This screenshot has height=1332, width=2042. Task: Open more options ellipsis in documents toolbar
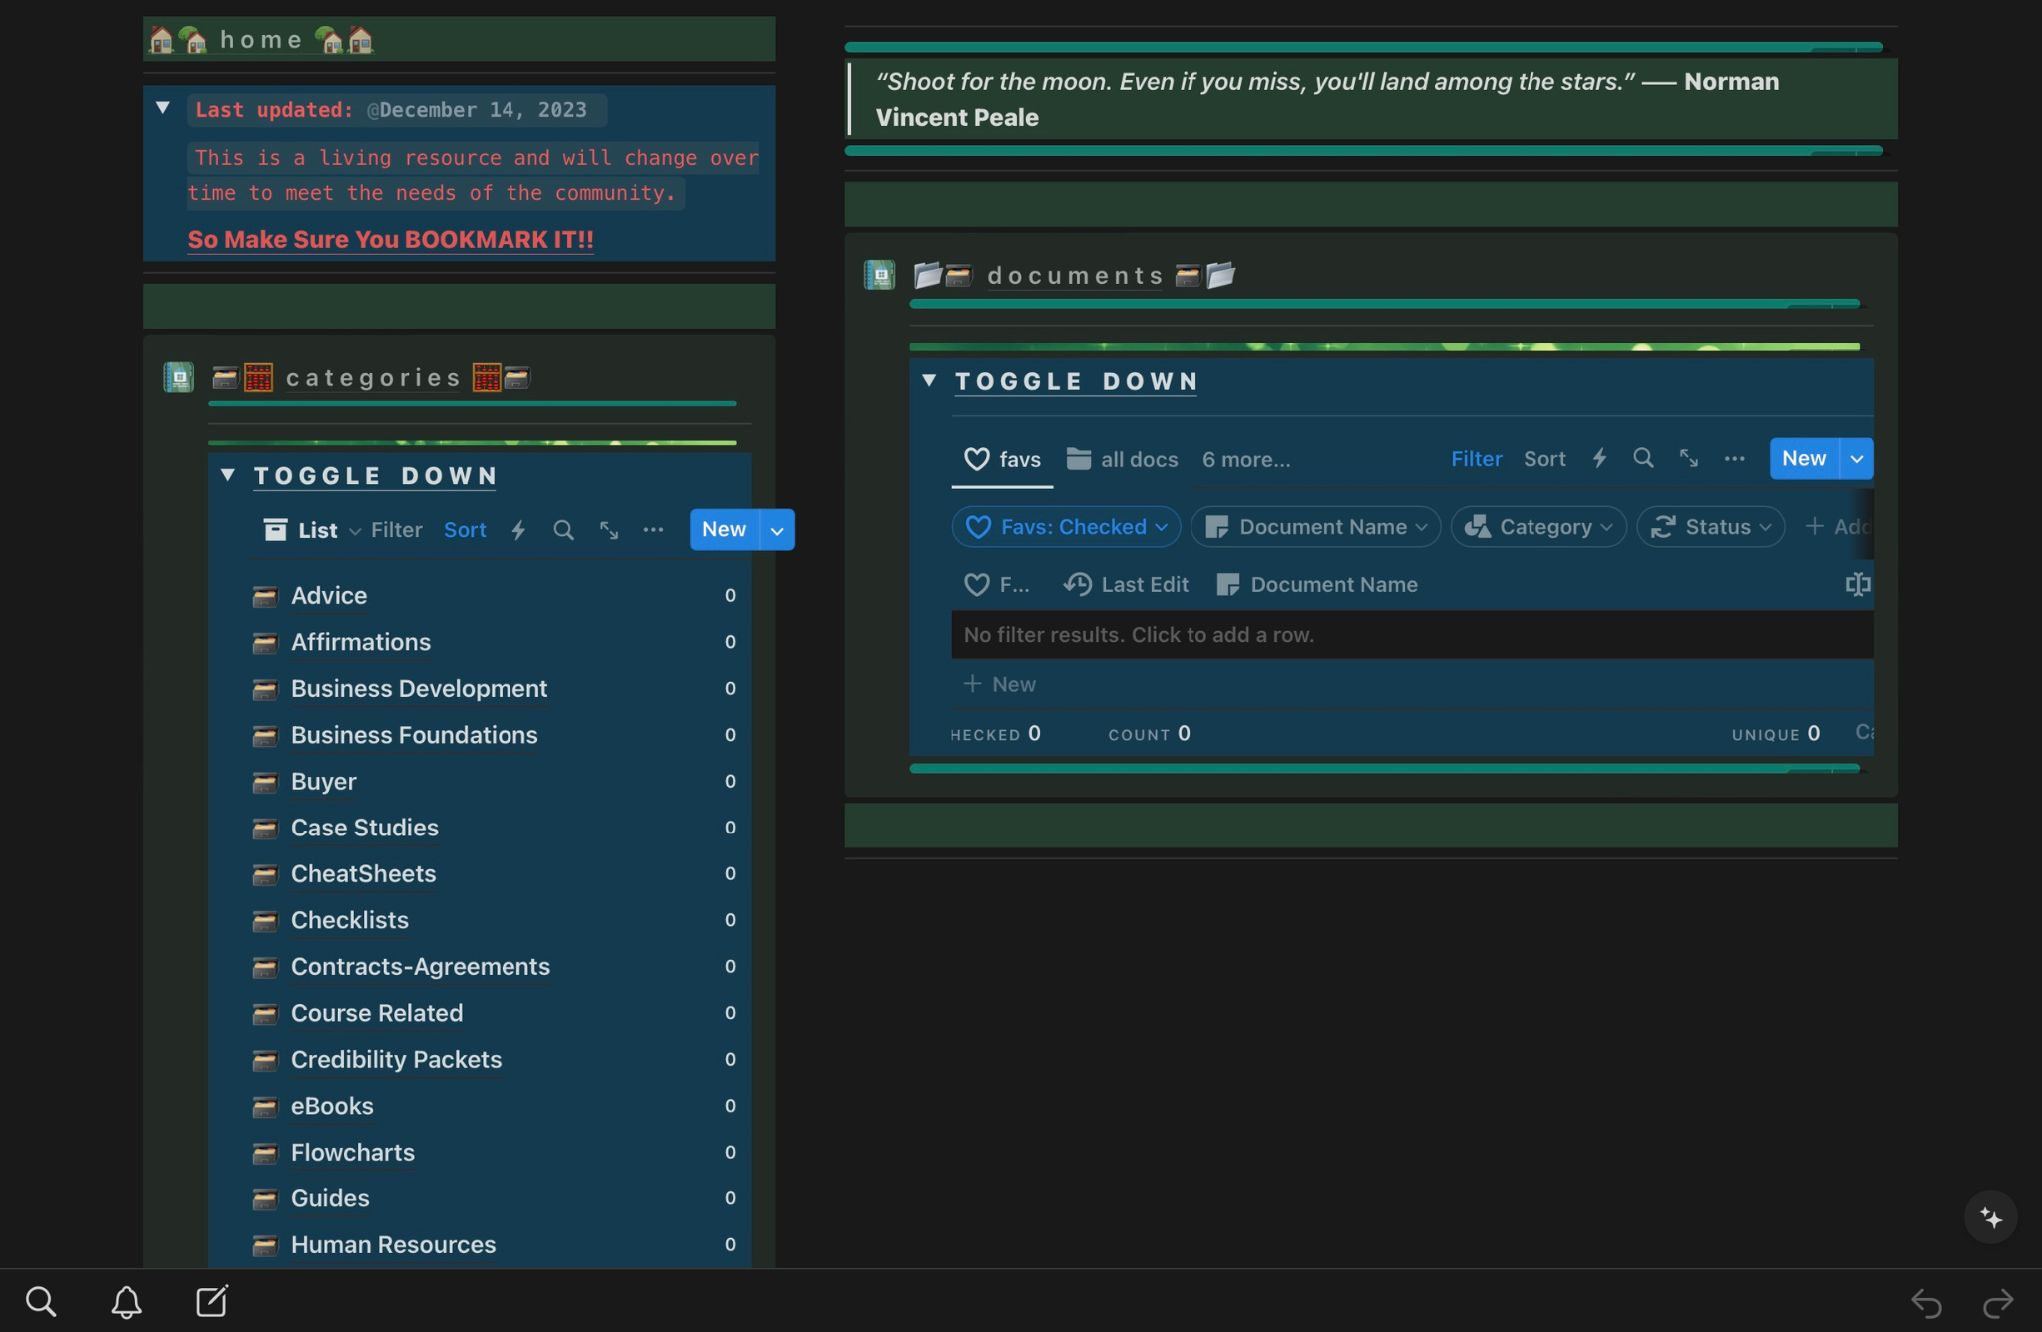click(x=1734, y=458)
